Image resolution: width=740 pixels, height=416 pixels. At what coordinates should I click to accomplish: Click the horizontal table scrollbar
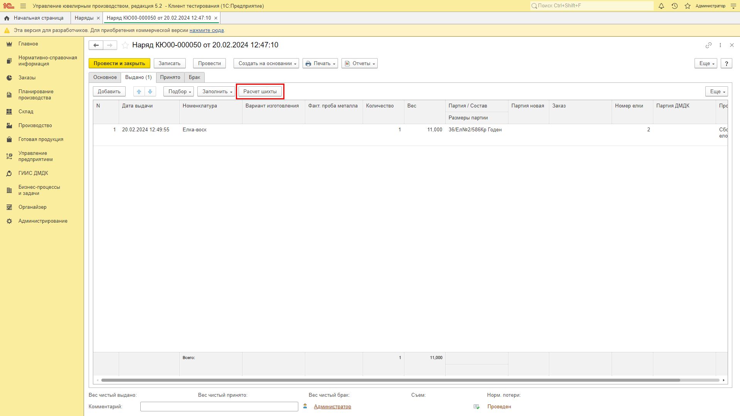(x=391, y=380)
